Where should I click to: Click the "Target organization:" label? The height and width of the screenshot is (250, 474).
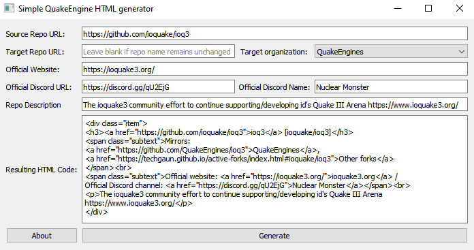(x=274, y=52)
